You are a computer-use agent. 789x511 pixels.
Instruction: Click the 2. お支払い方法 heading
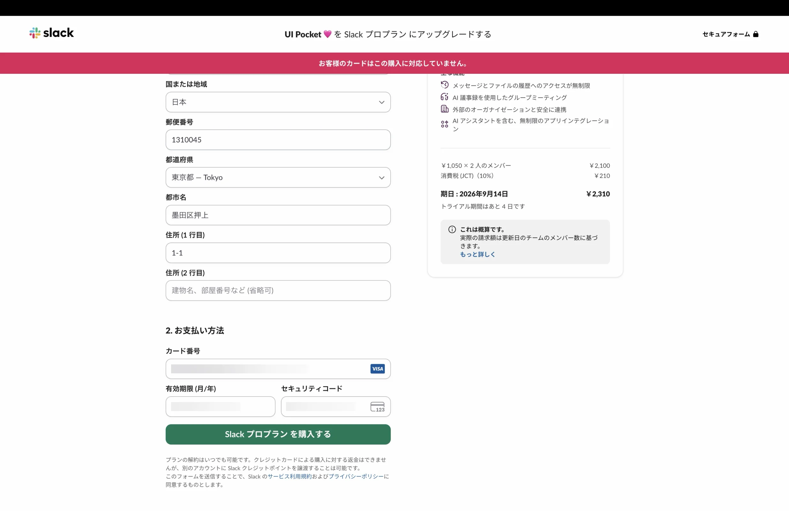click(195, 331)
